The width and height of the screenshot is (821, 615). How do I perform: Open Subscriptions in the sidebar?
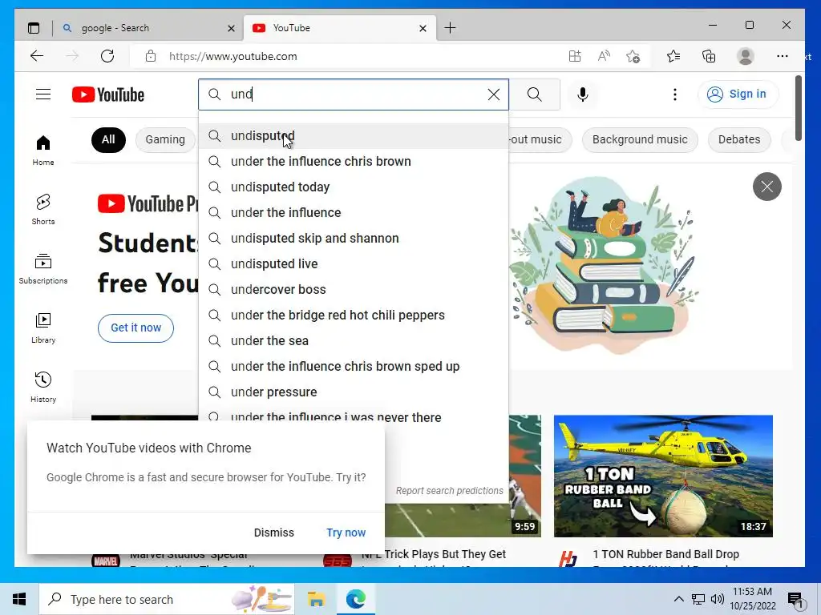43,269
